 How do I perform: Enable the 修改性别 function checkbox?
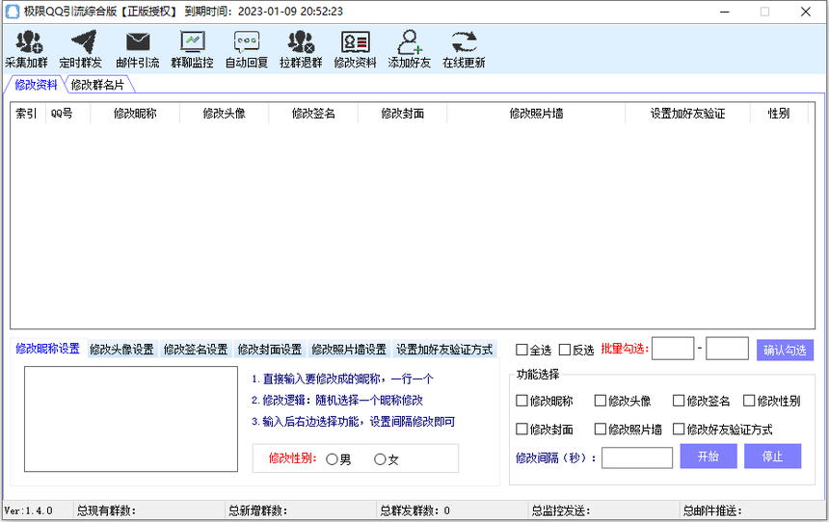pos(749,401)
